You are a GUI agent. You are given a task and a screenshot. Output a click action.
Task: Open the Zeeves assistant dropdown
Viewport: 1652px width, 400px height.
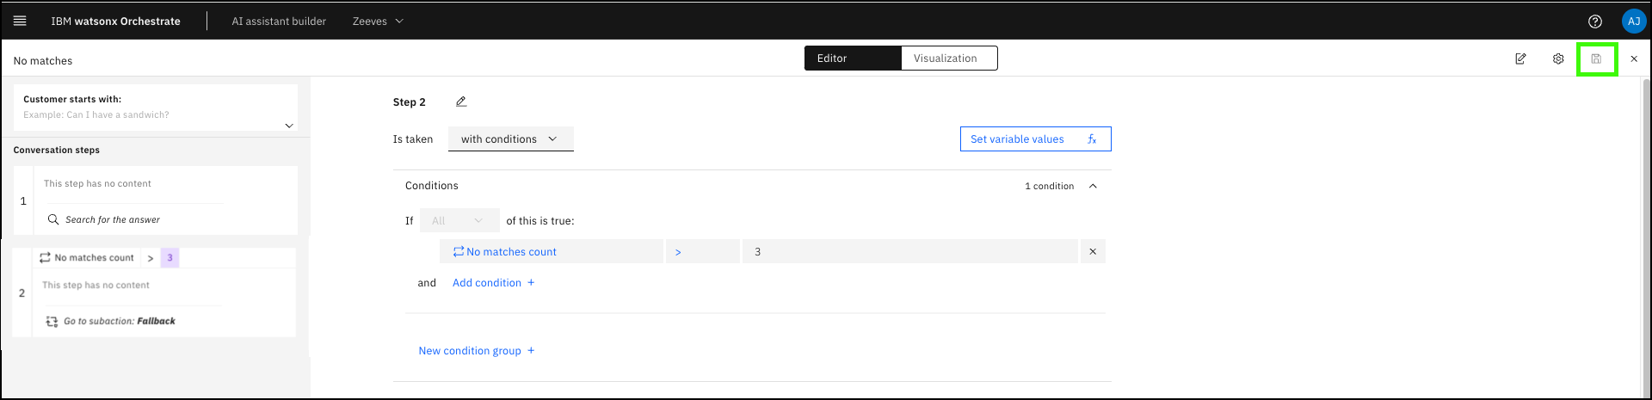[x=378, y=22]
